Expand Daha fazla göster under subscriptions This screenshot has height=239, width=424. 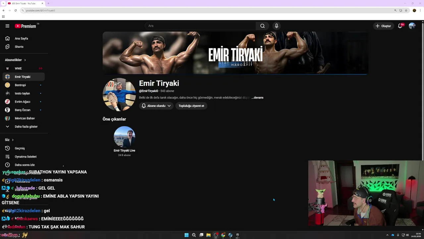click(x=23, y=126)
